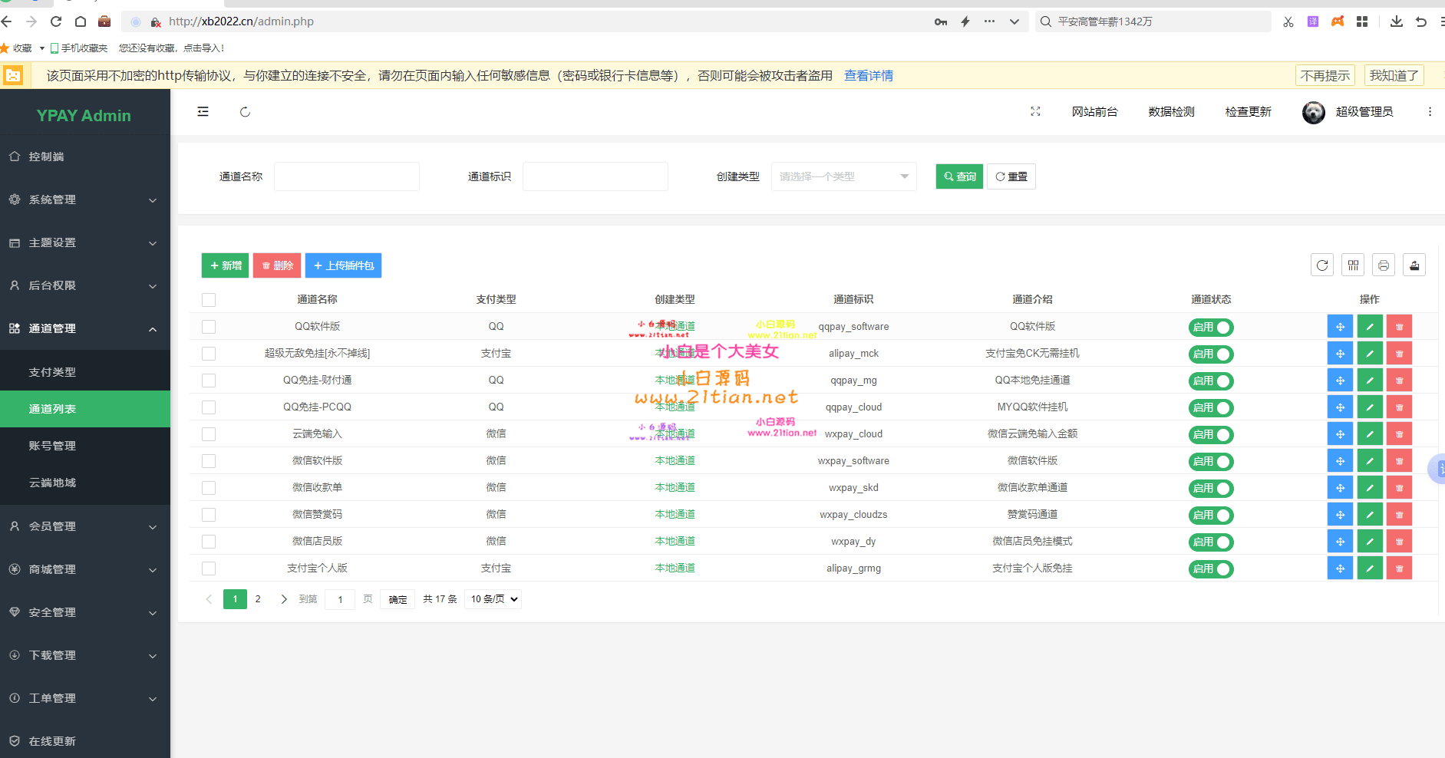
Task: Open 网站前台 in the header menu
Action: pyautogui.click(x=1095, y=111)
